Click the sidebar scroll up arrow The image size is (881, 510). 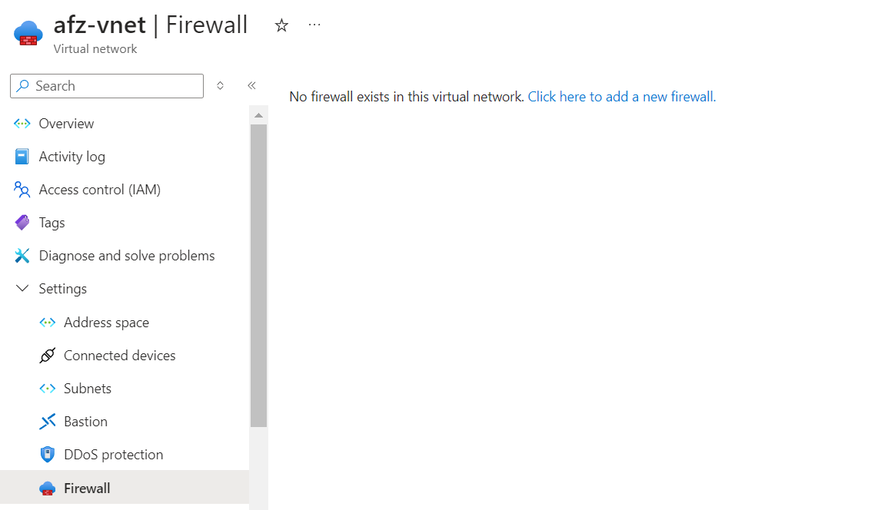258,116
